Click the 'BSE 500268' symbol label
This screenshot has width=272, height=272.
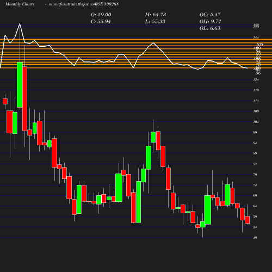click(x=107, y=4)
